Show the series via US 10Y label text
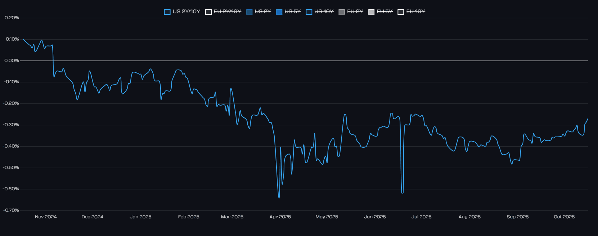Image resolution: width=598 pixels, height=236 pixels. click(324, 12)
